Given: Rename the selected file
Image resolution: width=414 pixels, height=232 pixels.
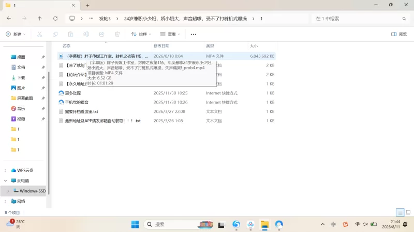Looking at the screenshot, I should point(86,34).
